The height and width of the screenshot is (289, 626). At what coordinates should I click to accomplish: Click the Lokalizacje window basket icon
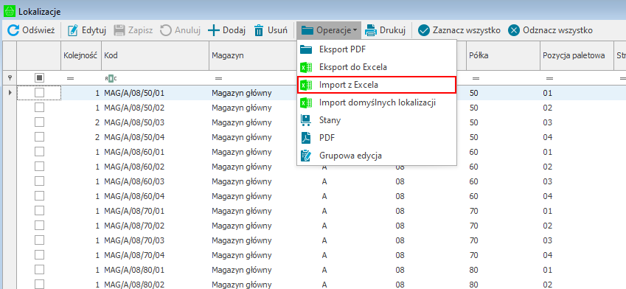9,12
